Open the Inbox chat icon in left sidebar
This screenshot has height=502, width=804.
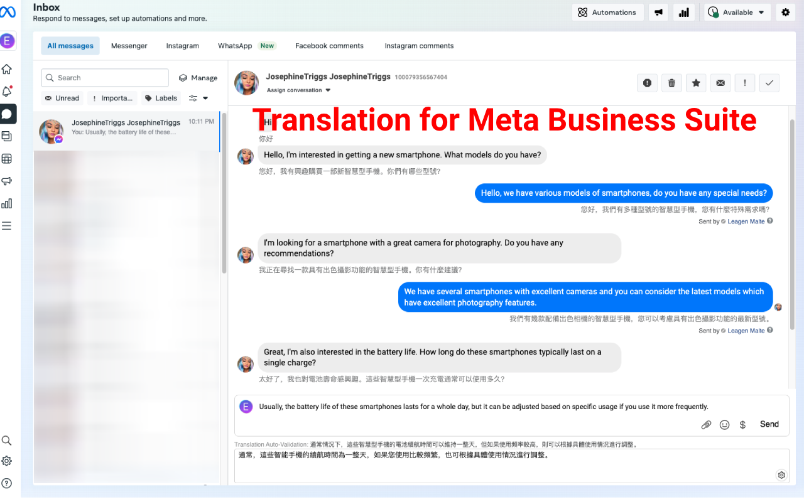[x=7, y=114]
